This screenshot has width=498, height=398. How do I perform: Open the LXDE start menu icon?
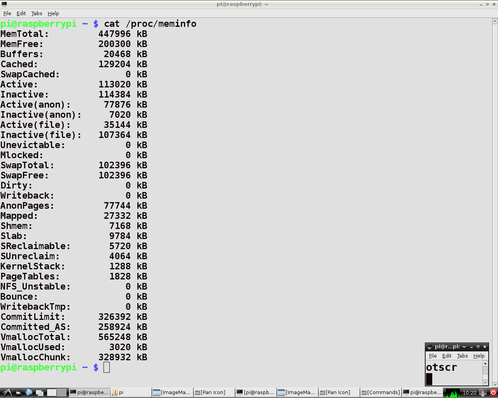pos(7,393)
